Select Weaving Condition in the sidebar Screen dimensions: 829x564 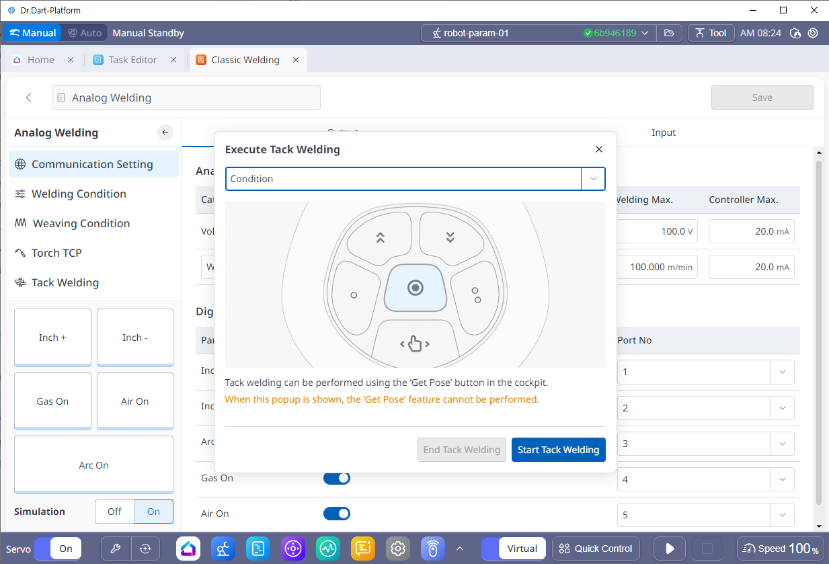point(81,223)
